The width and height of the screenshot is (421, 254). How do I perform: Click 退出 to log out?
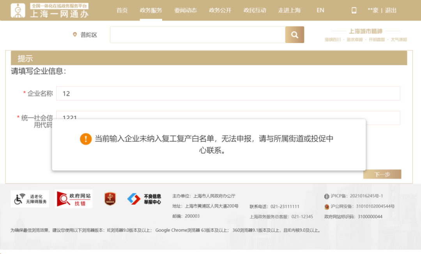coord(391,11)
